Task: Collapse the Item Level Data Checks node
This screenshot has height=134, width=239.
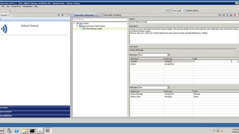Action: [x=77, y=26]
